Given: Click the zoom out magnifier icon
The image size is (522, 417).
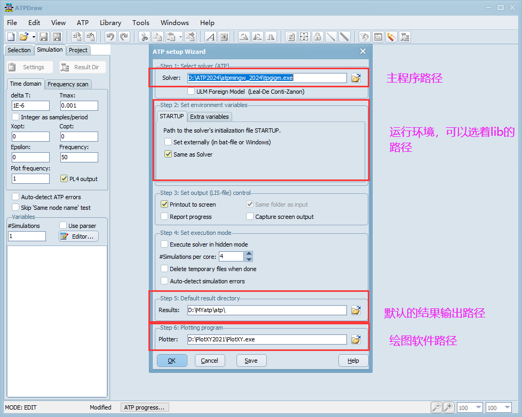Looking at the screenshot, I should [x=437, y=407].
